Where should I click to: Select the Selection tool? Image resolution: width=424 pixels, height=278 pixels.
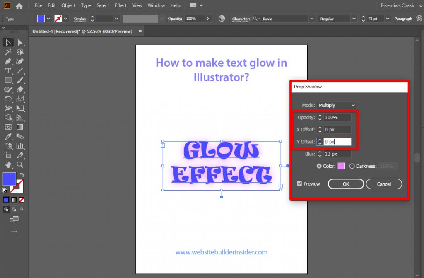point(8,42)
